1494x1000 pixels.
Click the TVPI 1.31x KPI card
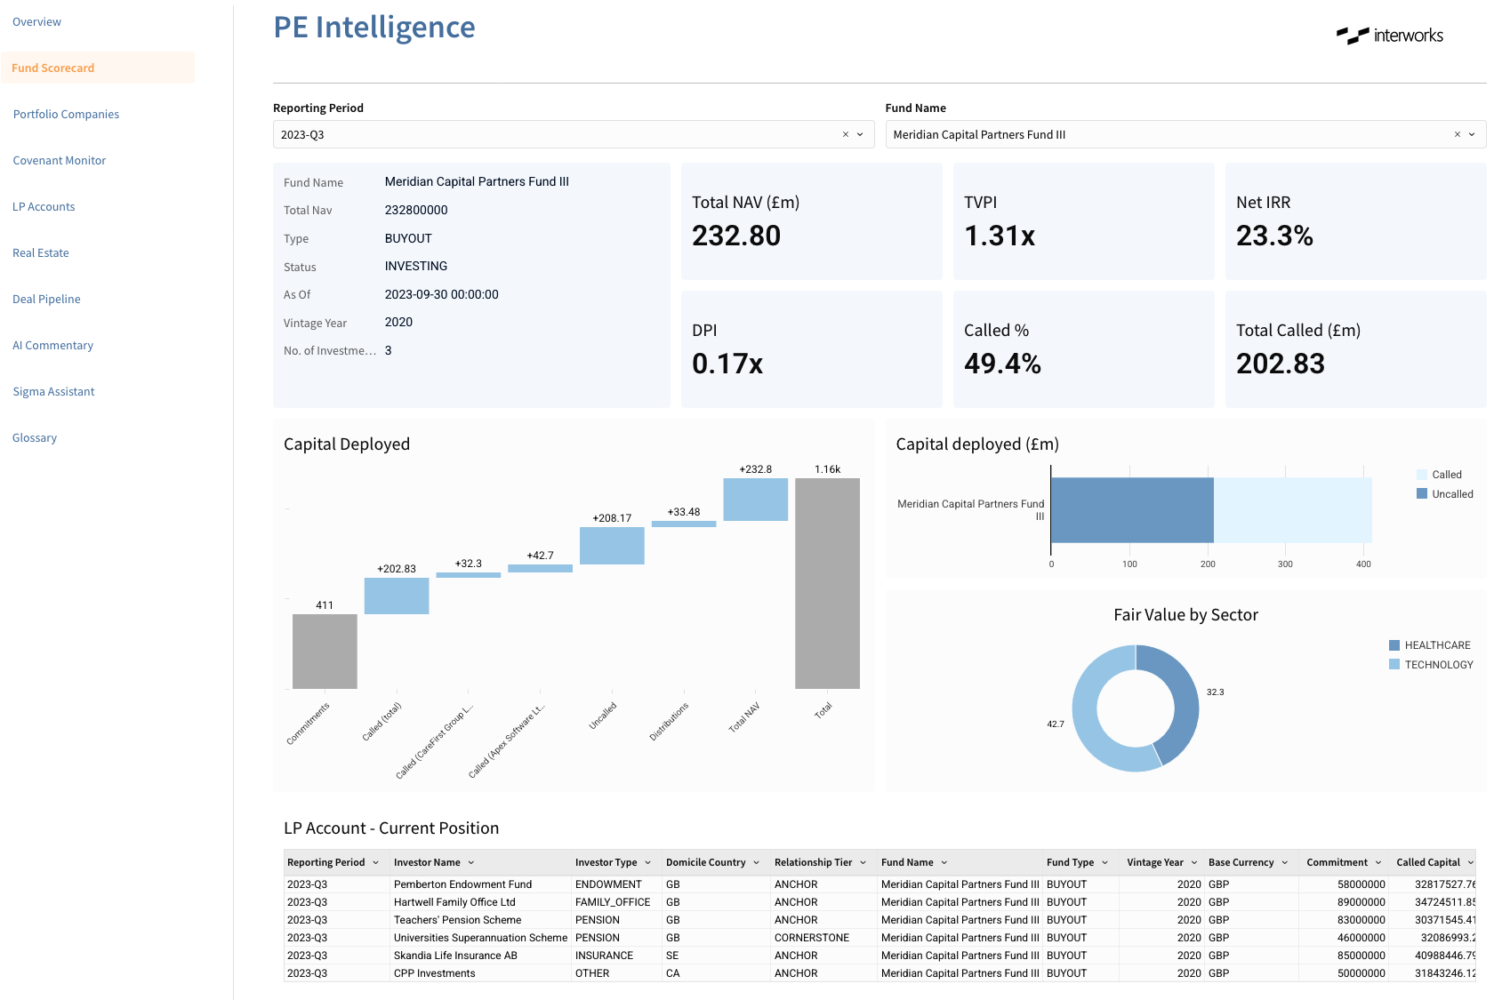click(1084, 221)
